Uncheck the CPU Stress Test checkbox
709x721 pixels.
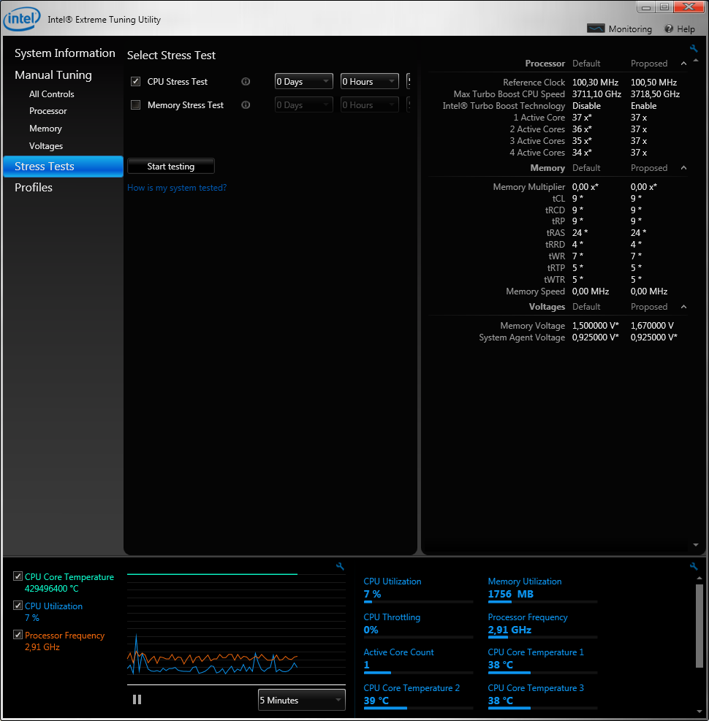pyautogui.click(x=135, y=82)
